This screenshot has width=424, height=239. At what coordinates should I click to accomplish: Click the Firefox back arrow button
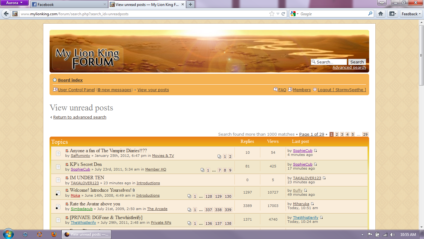6,14
